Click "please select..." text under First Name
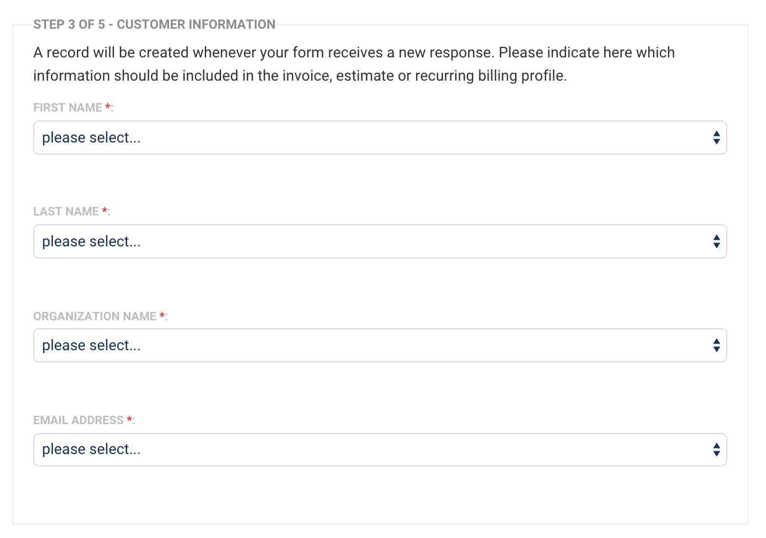This screenshot has width=766, height=538. tap(91, 138)
